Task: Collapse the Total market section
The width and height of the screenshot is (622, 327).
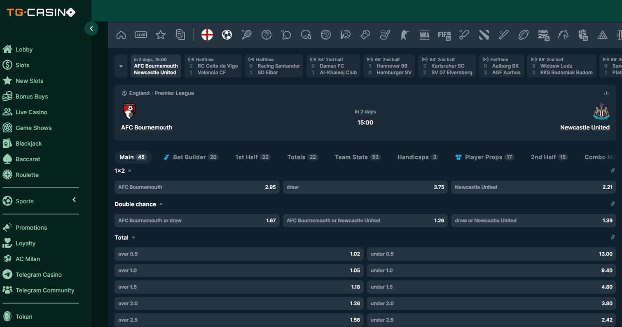Action: [x=133, y=237]
